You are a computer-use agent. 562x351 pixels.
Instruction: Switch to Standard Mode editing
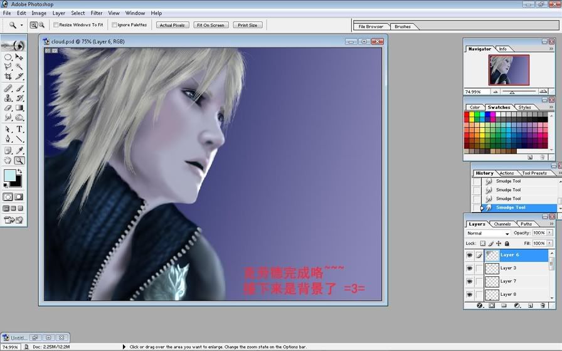[8, 197]
